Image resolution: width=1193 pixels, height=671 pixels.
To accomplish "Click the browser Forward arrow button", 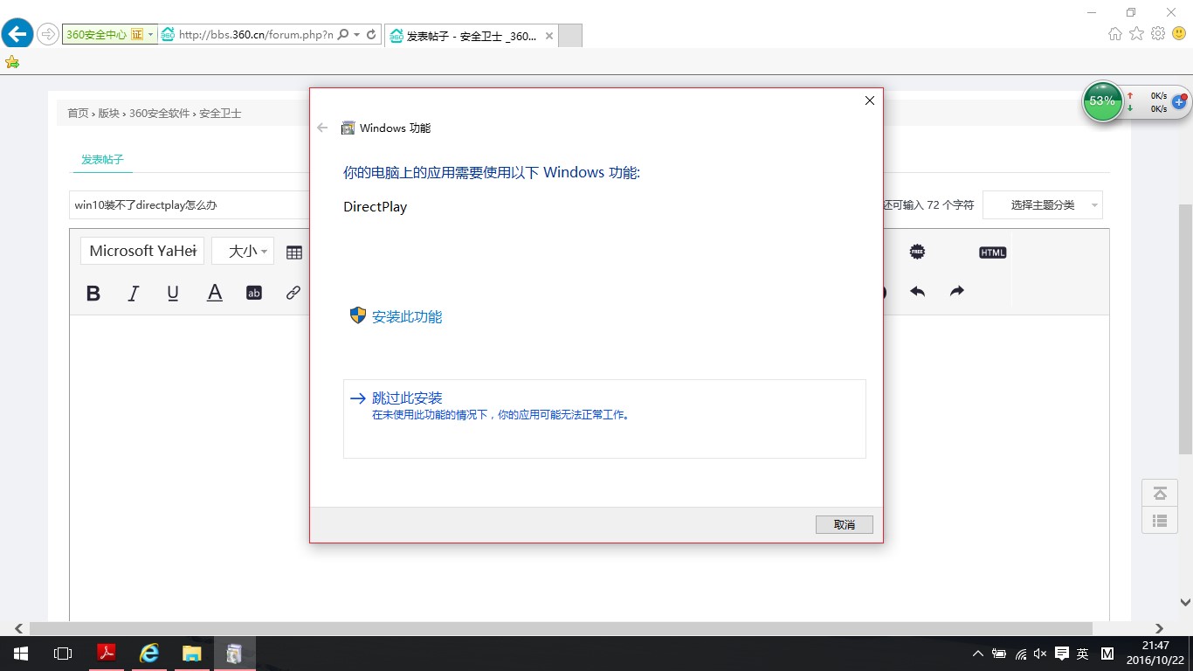I will pos(47,35).
